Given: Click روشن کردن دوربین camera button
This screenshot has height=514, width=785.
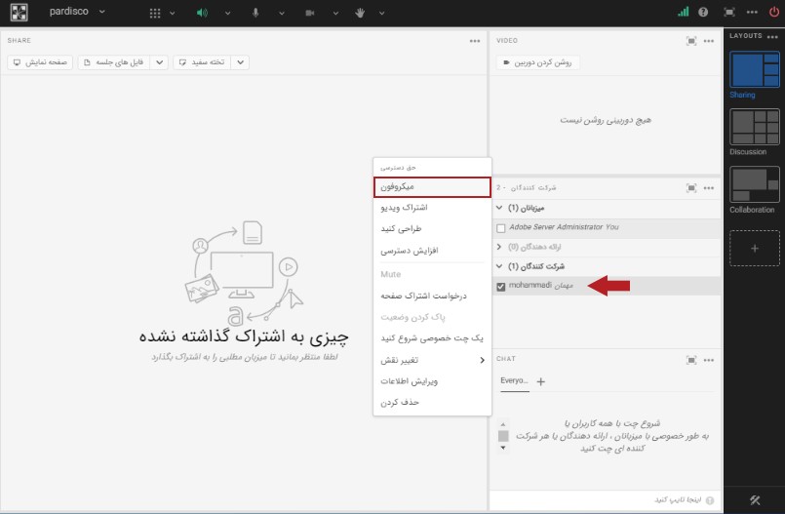Looking at the screenshot, I should (537, 62).
